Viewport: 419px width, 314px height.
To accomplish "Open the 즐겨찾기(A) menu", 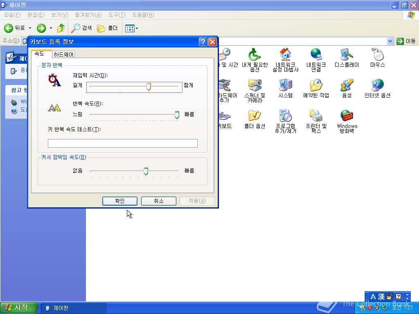I will click(88, 15).
